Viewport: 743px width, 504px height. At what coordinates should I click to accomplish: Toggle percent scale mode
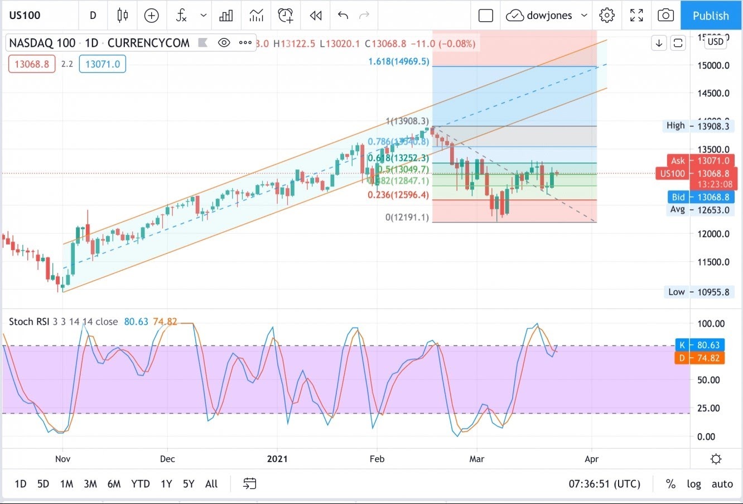pyautogui.click(x=670, y=484)
